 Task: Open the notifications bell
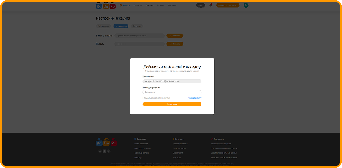[x=211, y=5]
